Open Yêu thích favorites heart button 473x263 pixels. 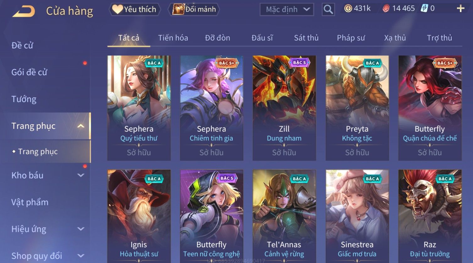click(135, 9)
